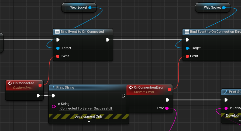Expand the right Print String node chevron
Screen dimensions: 241x131
[x=240, y=121]
